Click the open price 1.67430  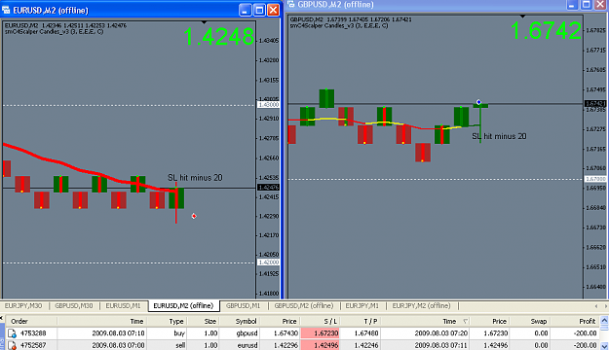(x=285, y=333)
